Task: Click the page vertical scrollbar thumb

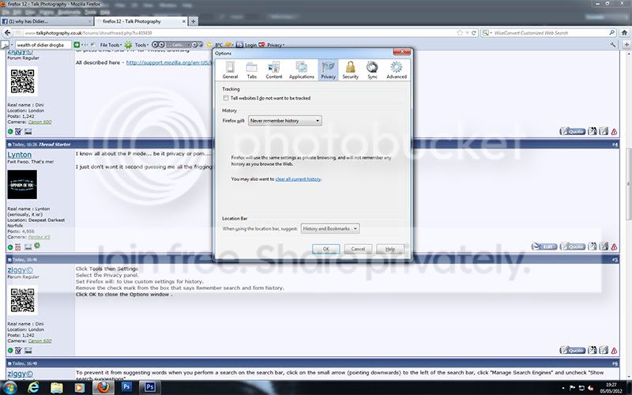Action: (628, 184)
